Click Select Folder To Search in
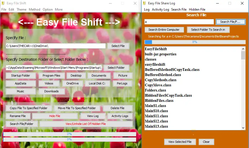This screenshot has height=148, width=249. pos(208,30)
